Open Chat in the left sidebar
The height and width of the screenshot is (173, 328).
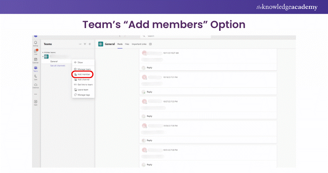point(36,51)
